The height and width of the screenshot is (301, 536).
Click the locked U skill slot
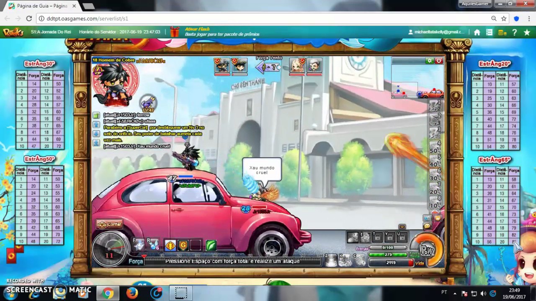point(402,237)
